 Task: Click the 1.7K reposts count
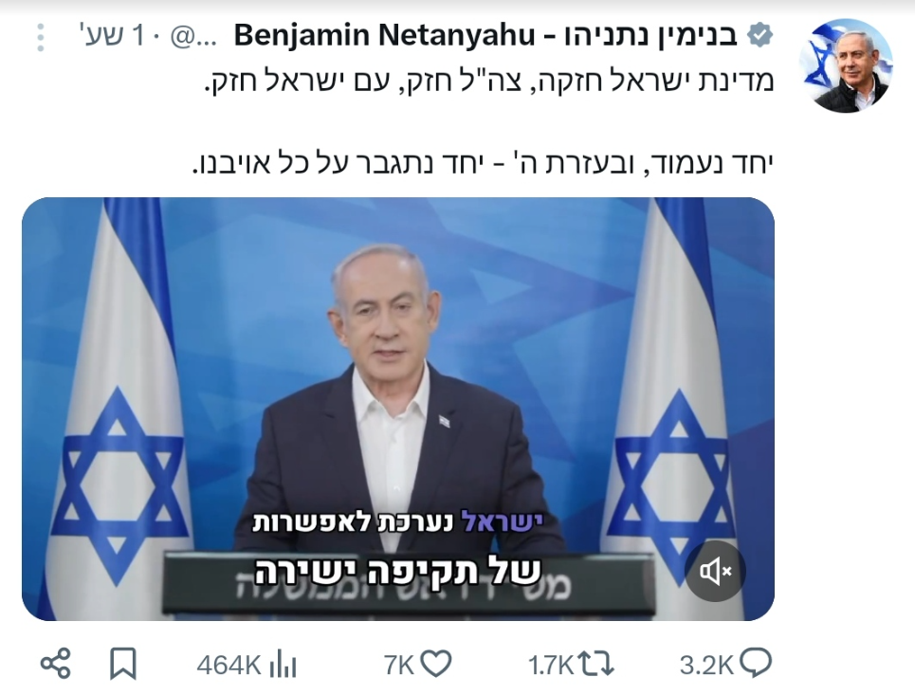tap(552, 665)
